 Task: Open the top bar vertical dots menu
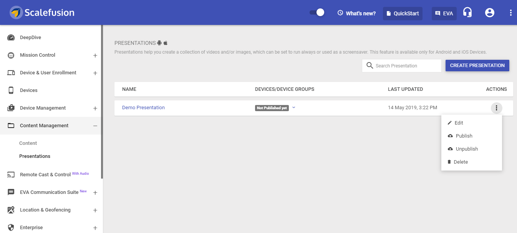coord(511,13)
